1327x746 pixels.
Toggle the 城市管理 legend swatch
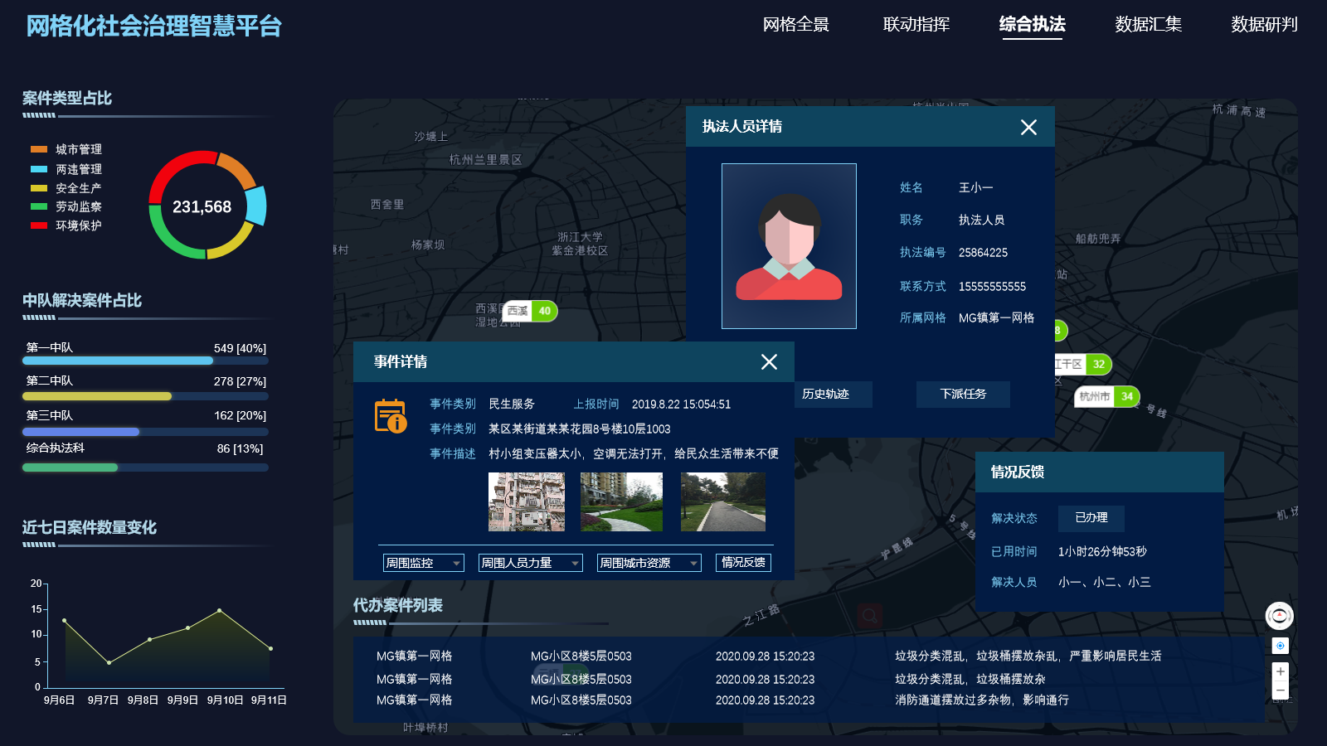[x=39, y=149]
